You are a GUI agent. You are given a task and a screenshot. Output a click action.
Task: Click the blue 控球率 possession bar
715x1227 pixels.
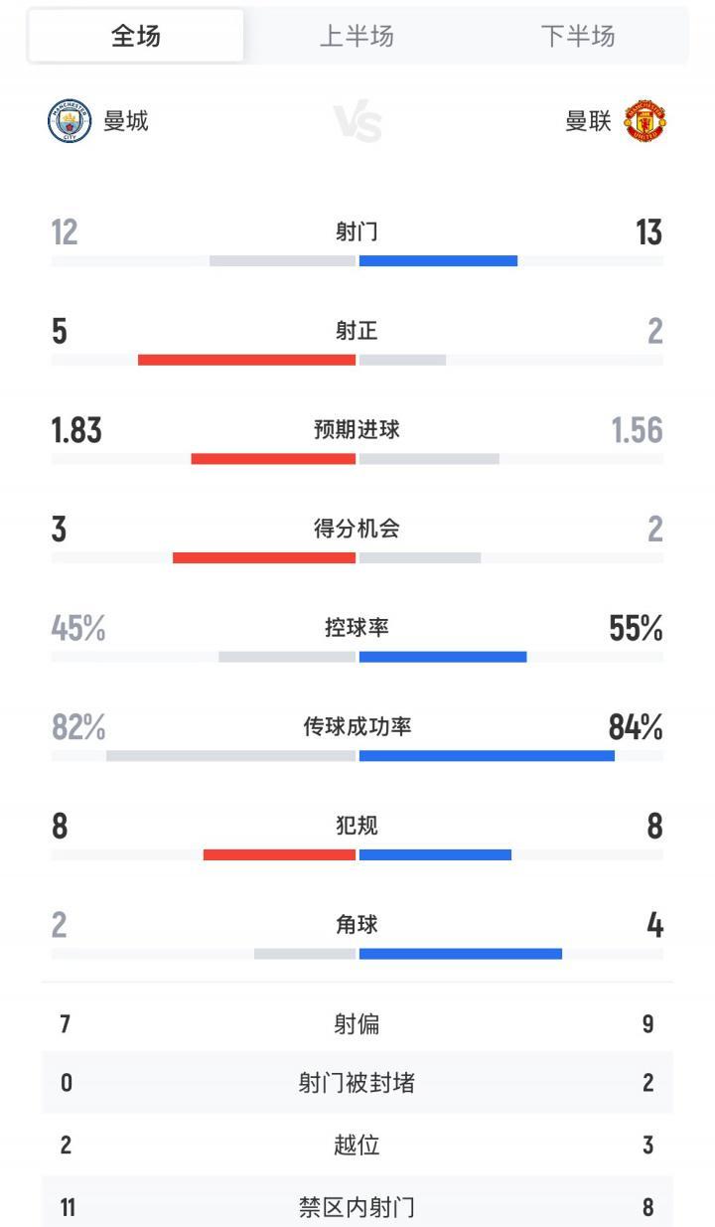tap(443, 657)
